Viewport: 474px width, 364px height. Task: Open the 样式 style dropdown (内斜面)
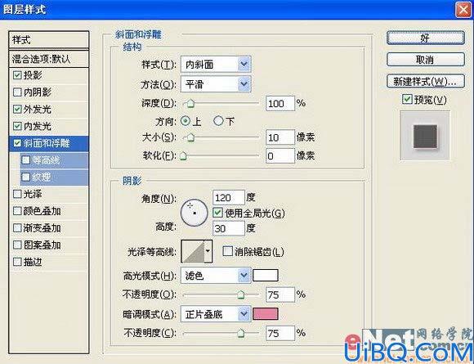[216, 64]
